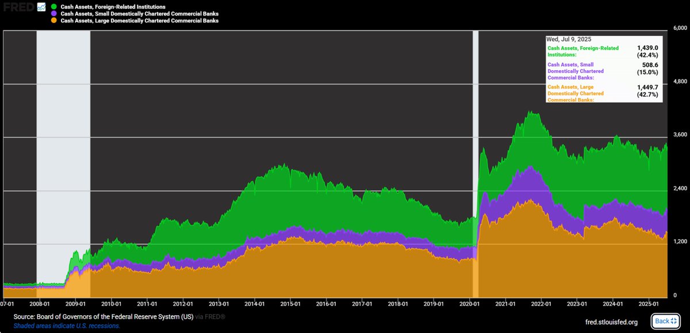Toggle the orange Large Domestically Chartered legend dot
The height and width of the screenshot is (333, 690).
[x=53, y=20]
